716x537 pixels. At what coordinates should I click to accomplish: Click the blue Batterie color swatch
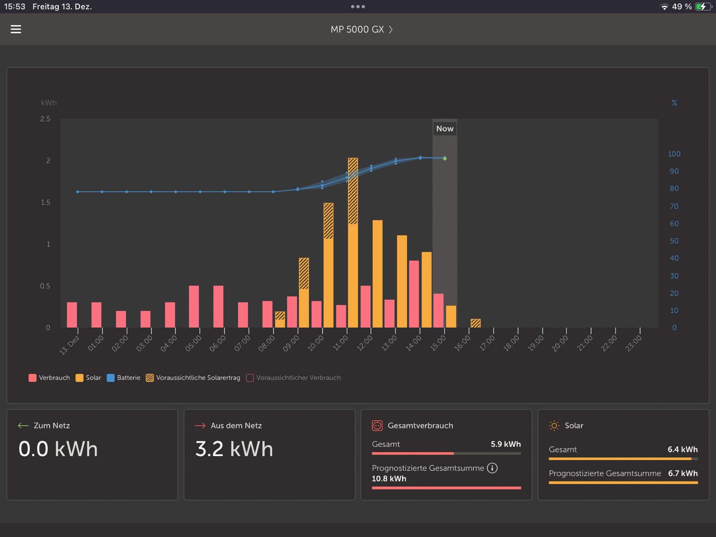coord(111,378)
